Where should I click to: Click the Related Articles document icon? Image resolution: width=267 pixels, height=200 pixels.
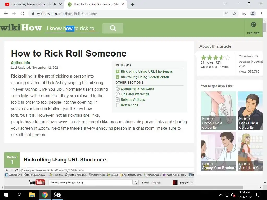[118, 99]
